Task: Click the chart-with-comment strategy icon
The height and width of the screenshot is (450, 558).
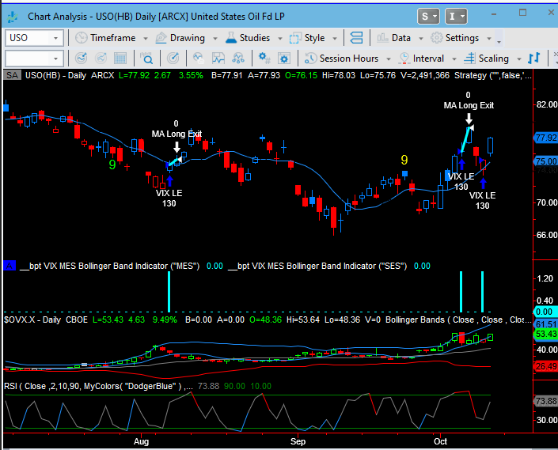Action: [x=218, y=59]
